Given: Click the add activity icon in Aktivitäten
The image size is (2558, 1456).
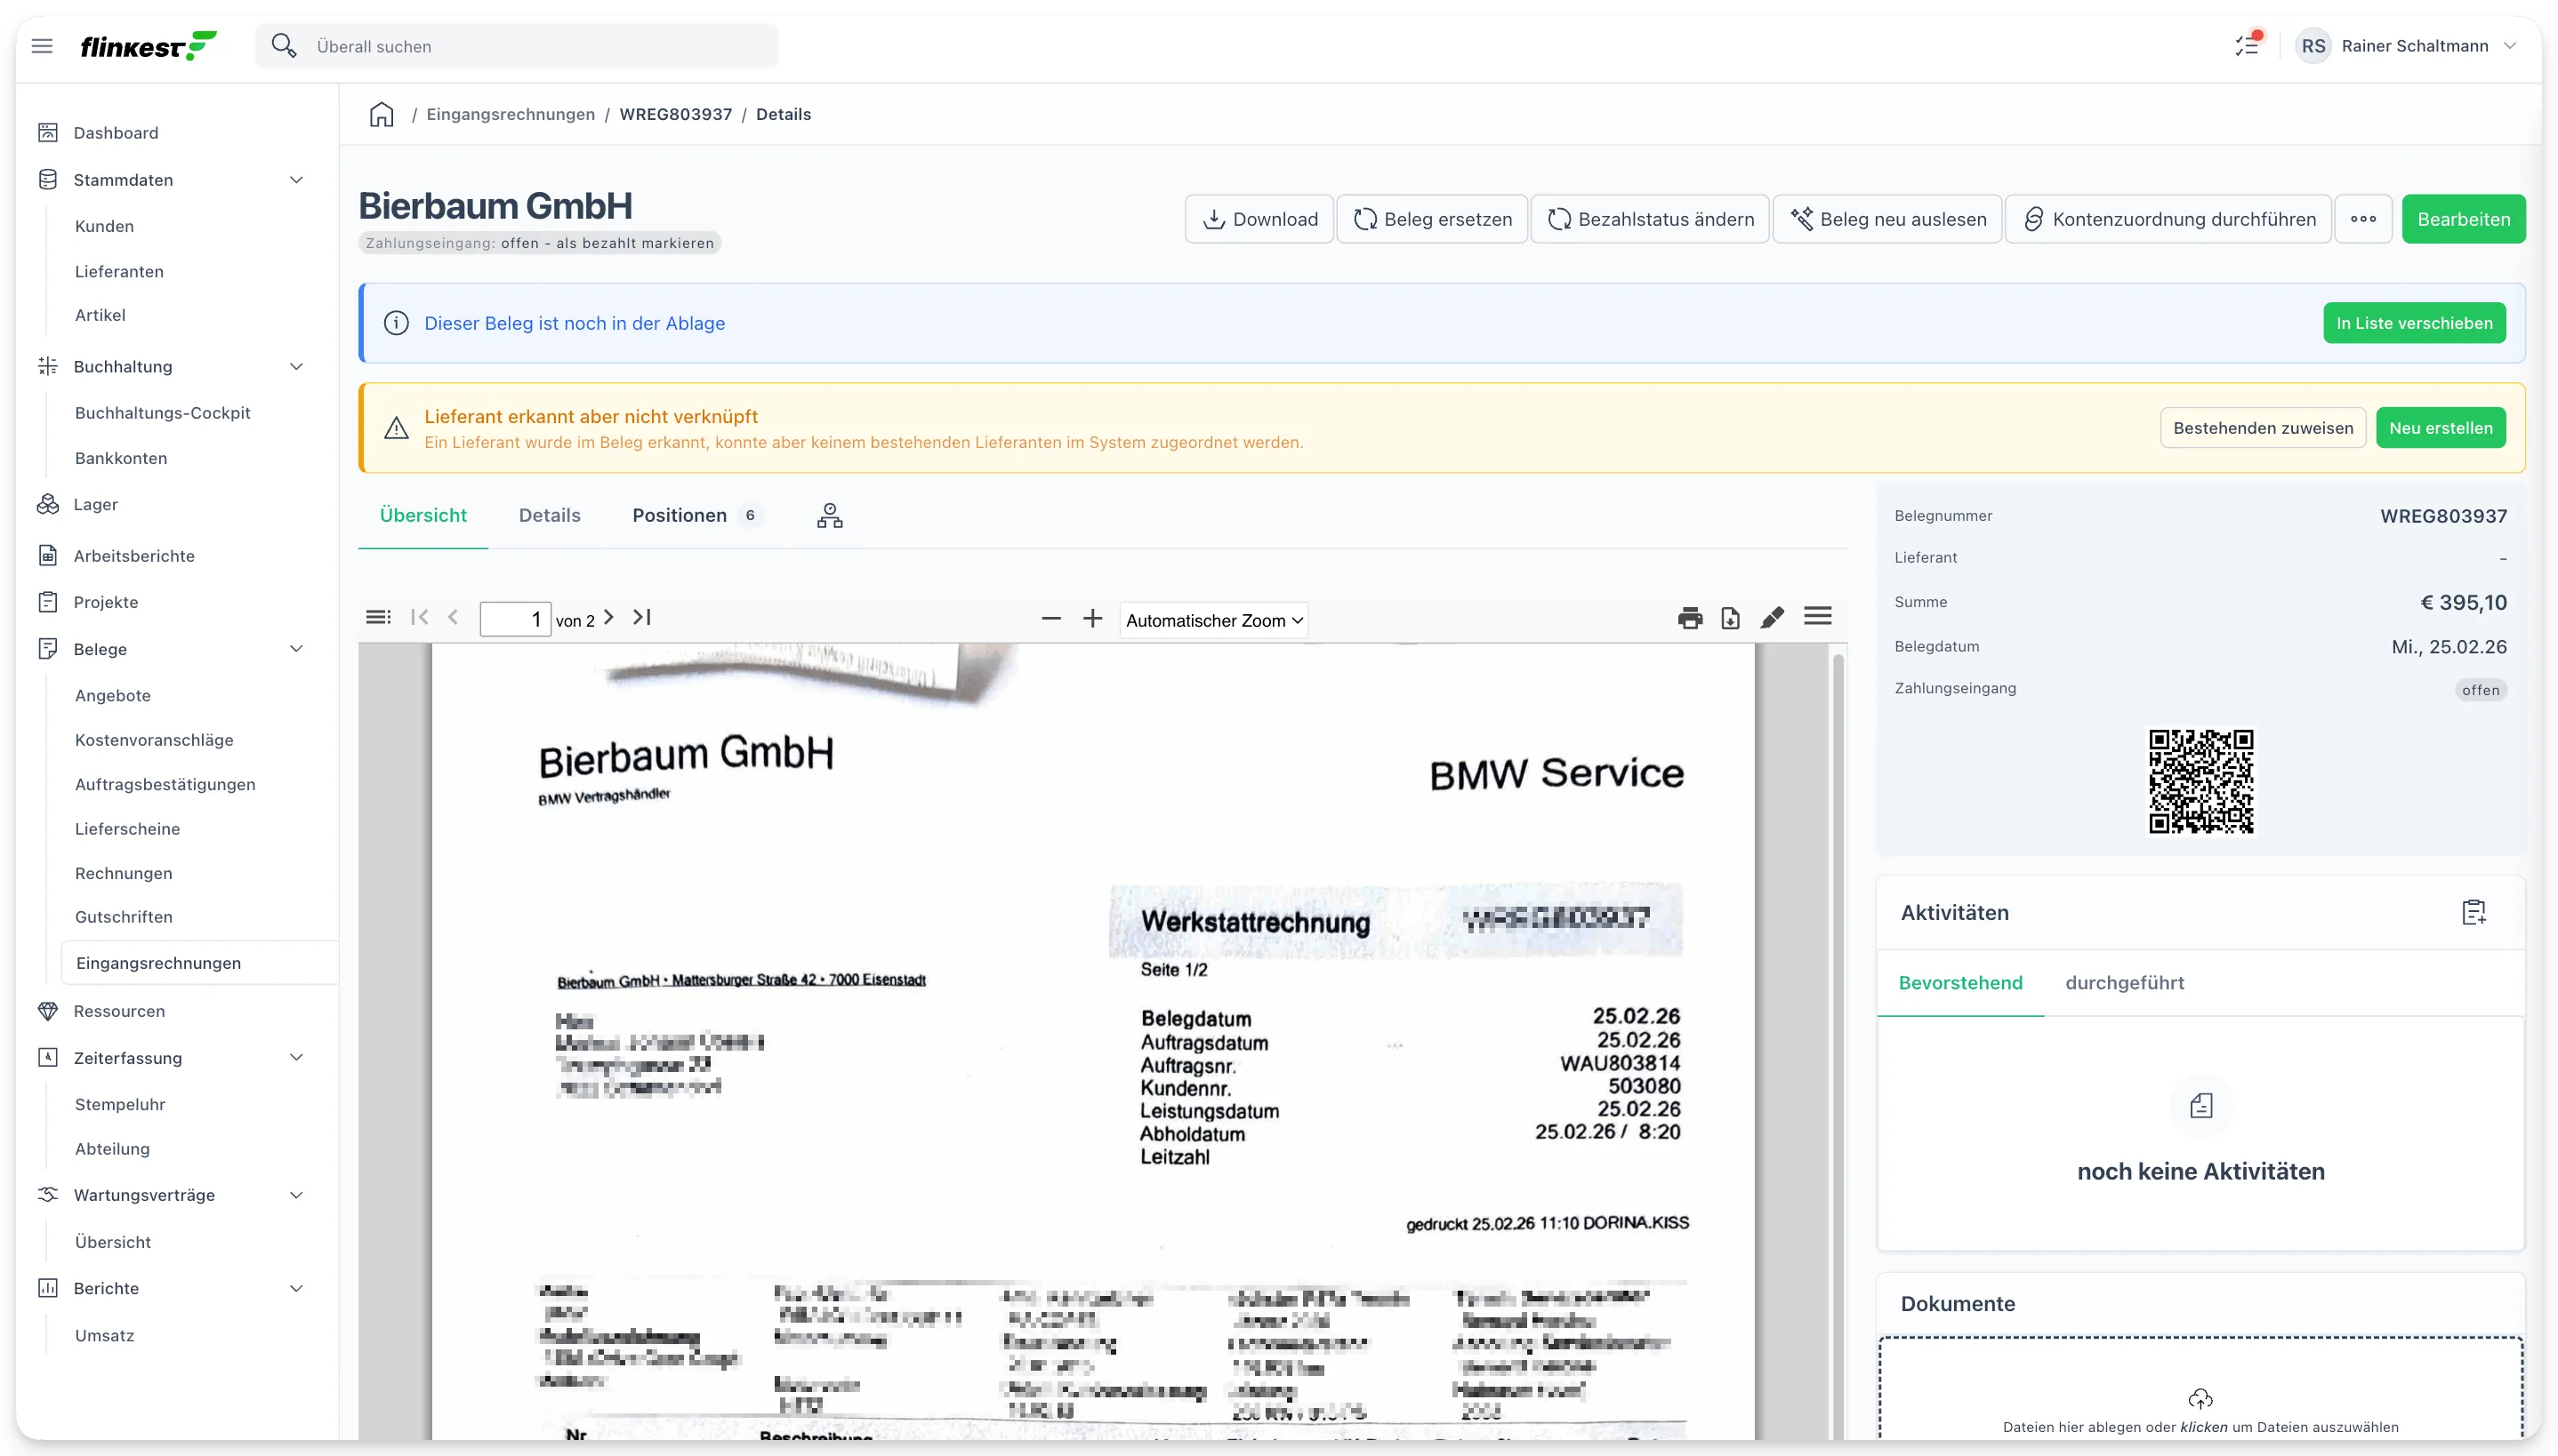Looking at the screenshot, I should pos(2473,912).
